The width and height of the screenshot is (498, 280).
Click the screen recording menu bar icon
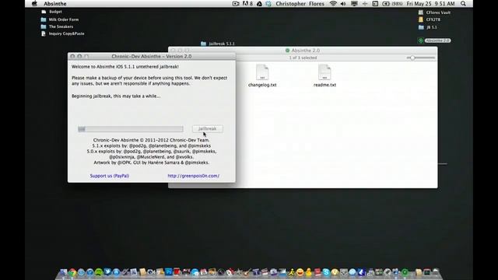click(x=236, y=4)
